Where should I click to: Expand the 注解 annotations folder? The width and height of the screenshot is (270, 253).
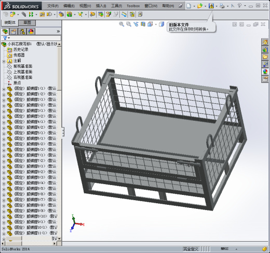coord(4,61)
